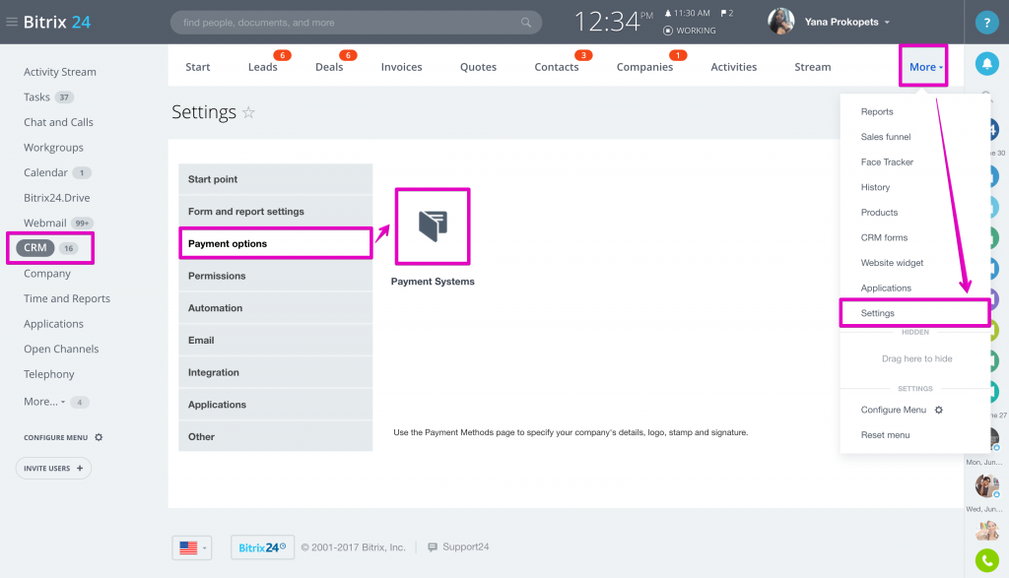Click the gear icon beside Configure Menu in More dropdown
Image resolution: width=1009 pixels, height=578 pixels.
coord(939,410)
